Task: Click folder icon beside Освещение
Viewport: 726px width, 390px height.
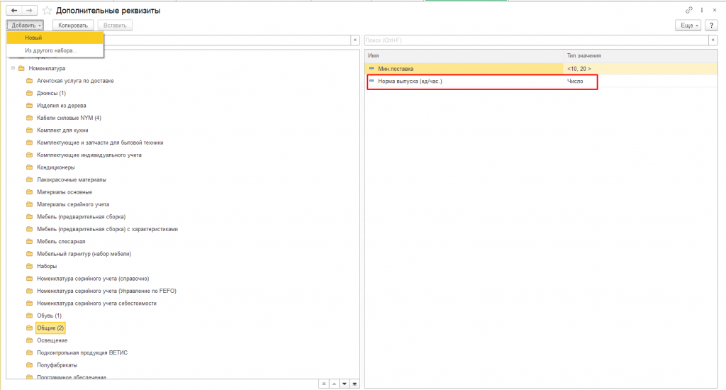Action: click(30, 340)
